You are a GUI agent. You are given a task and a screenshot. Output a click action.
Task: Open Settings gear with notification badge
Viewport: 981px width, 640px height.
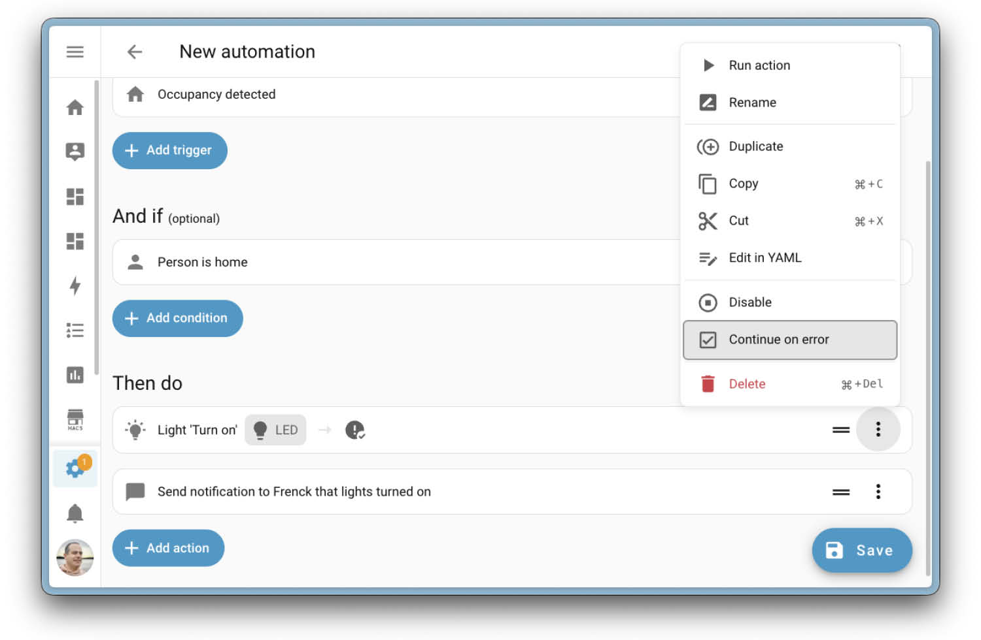click(x=73, y=468)
